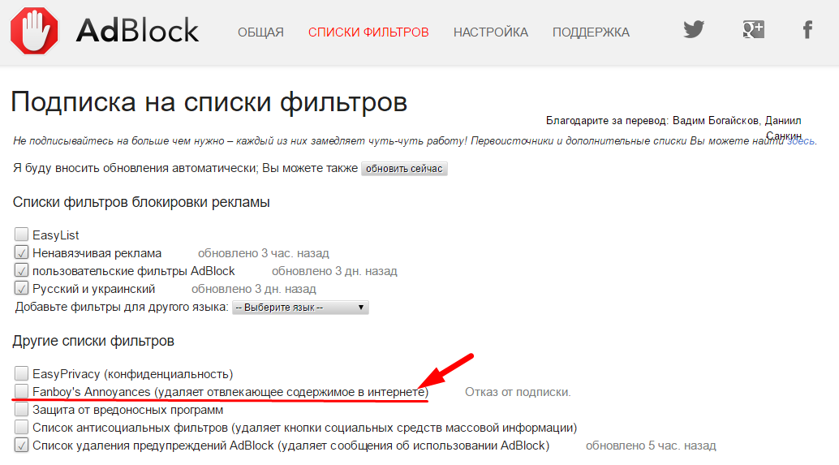This screenshot has height=465, width=839.
Task: Click the Ненавязчивая реклама label
Action: [x=97, y=253]
